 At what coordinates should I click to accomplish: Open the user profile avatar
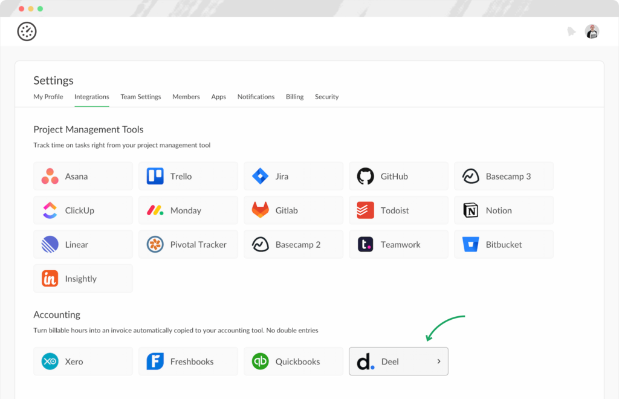click(x=592, y=31)
